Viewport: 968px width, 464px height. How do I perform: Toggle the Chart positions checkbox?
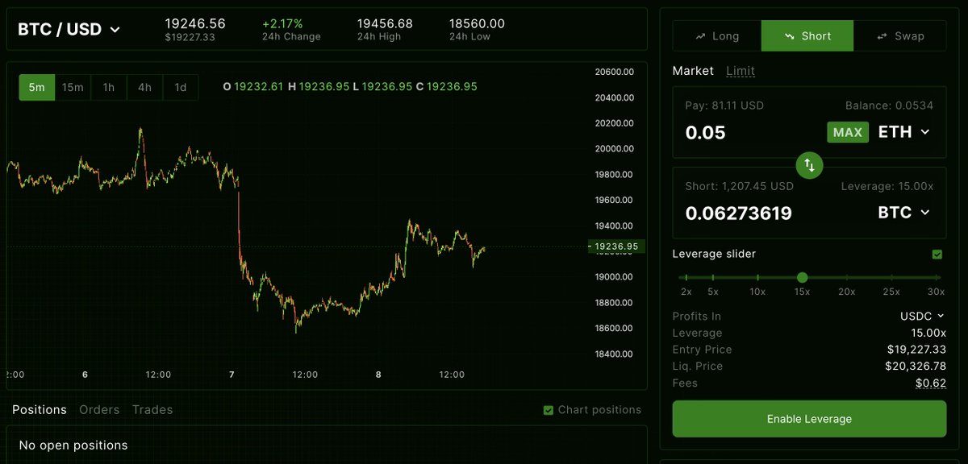pos(549,410)
